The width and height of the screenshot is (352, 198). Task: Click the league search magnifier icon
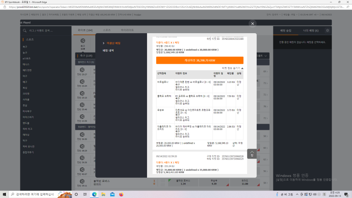click(x=25, y=31)
